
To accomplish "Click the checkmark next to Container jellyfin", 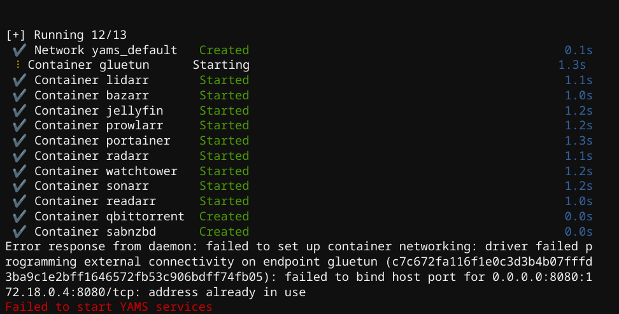I will pos(18,110).
